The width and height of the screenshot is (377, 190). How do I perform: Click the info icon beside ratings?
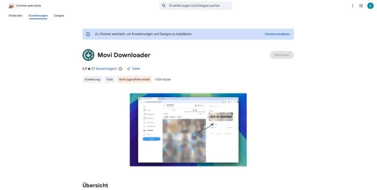click(120, 69)
